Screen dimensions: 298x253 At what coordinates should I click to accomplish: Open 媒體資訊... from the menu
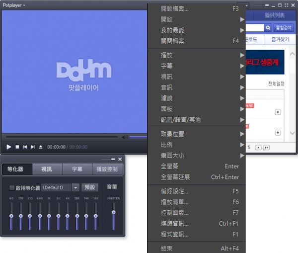click(x=197, y=224)
